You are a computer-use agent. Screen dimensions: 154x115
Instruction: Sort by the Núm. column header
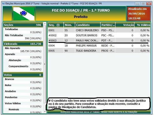(x=69, y=25)
